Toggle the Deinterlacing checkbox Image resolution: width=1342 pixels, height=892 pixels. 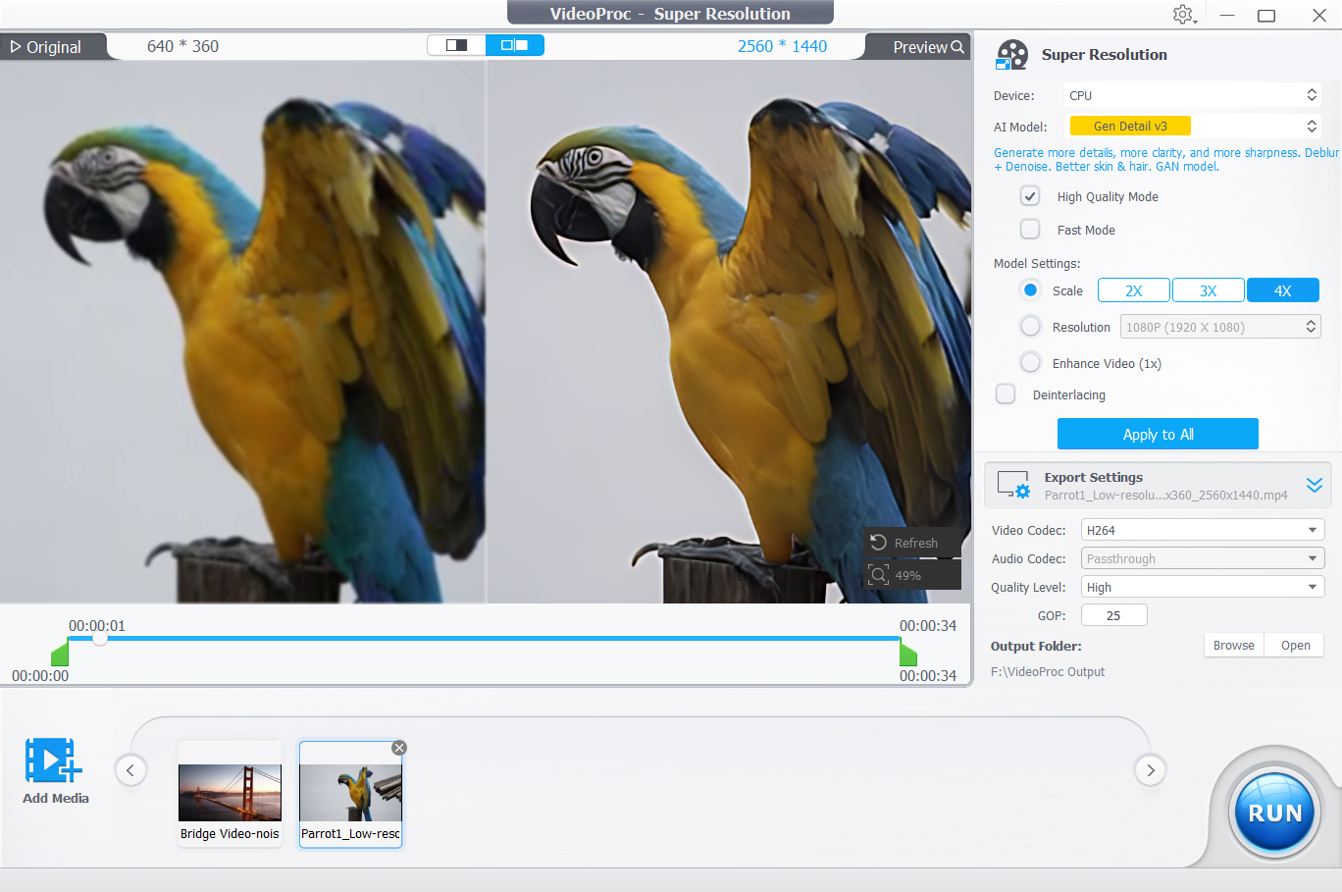[1006, 394]
